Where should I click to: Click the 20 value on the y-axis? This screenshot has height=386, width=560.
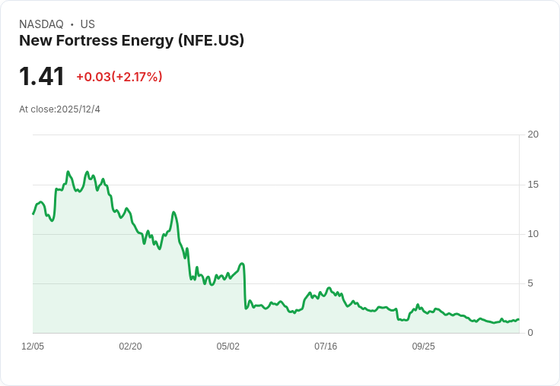[533, 134]
